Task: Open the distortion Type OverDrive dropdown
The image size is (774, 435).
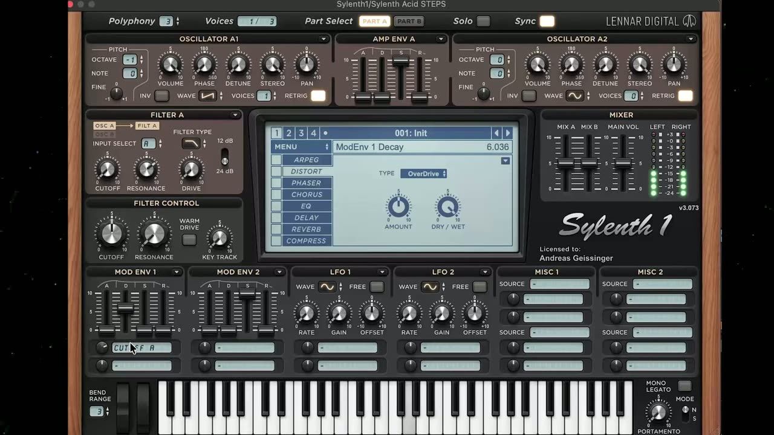Action: (423, 173)
